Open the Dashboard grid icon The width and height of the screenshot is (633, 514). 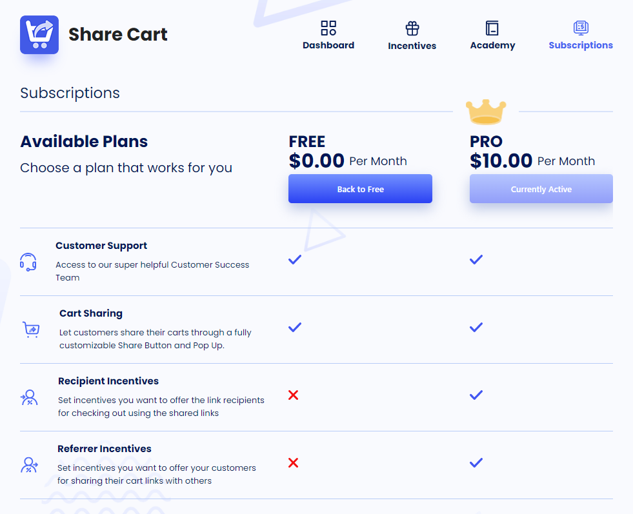[x=328, y=28]
